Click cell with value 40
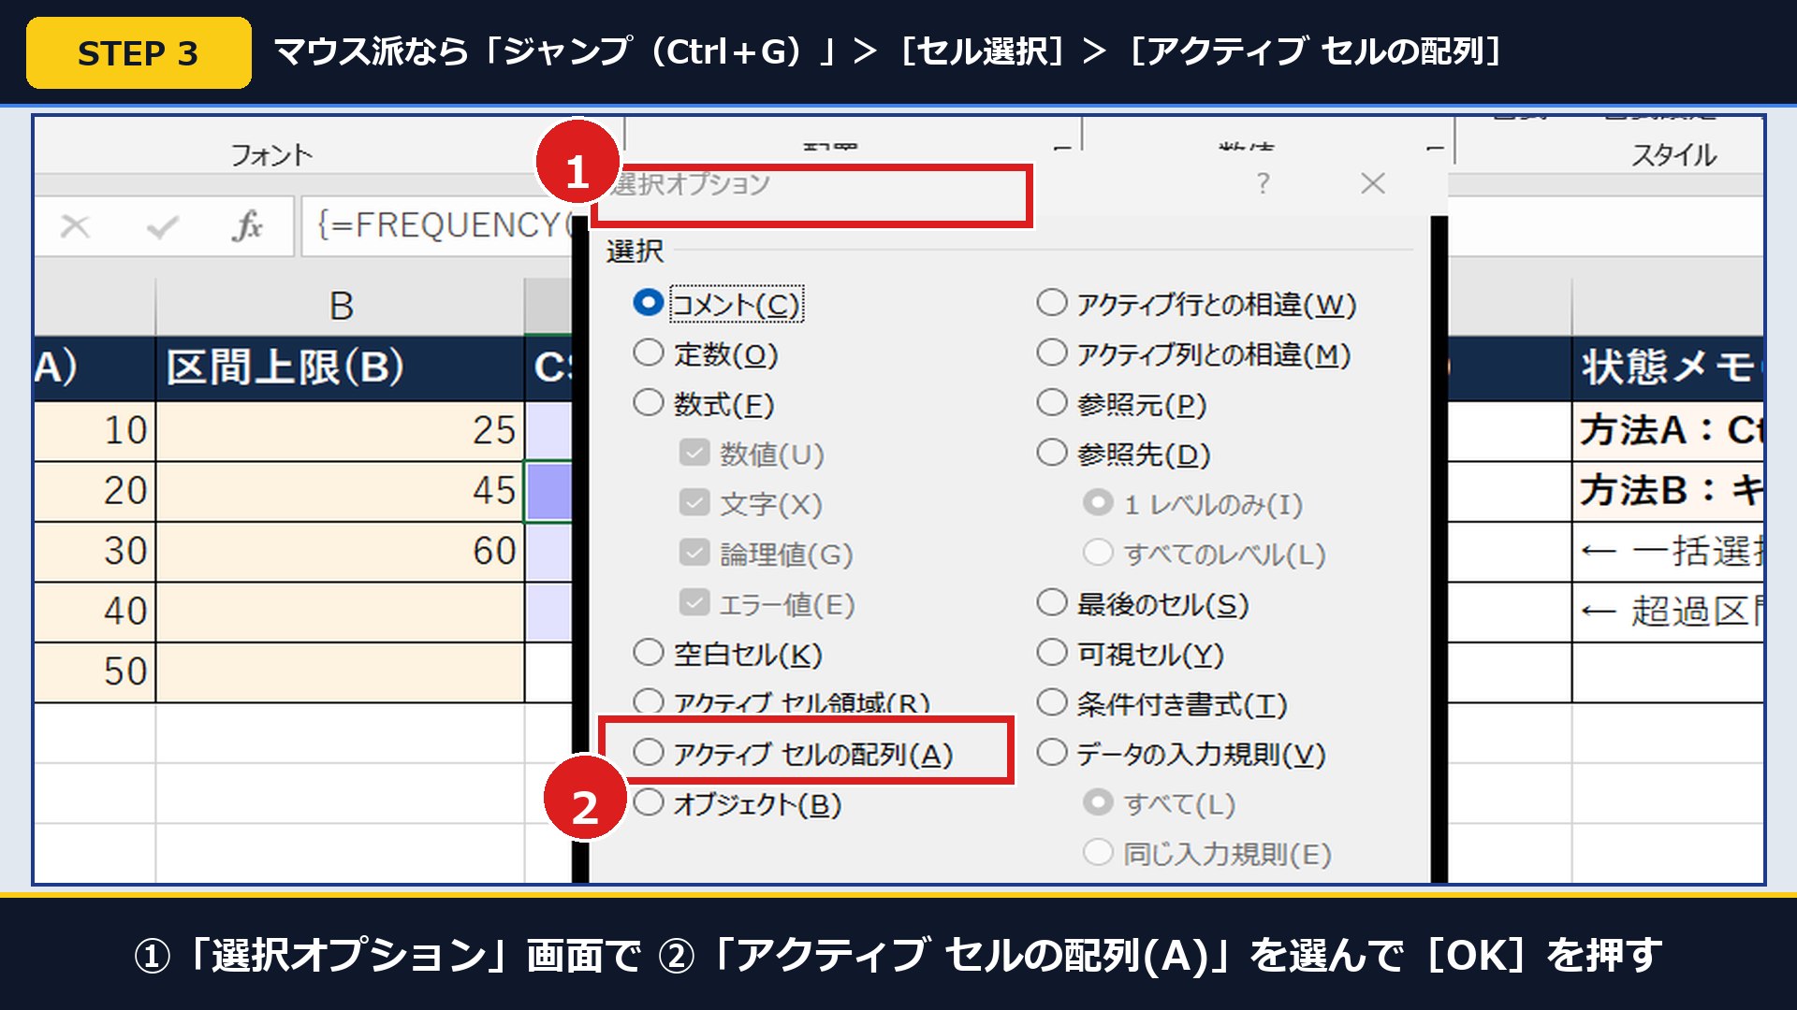The height and width of the screenshot is (1010, 1797). point(95,612)
